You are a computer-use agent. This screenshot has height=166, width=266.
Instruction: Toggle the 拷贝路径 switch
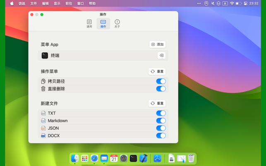pos(161,81)
